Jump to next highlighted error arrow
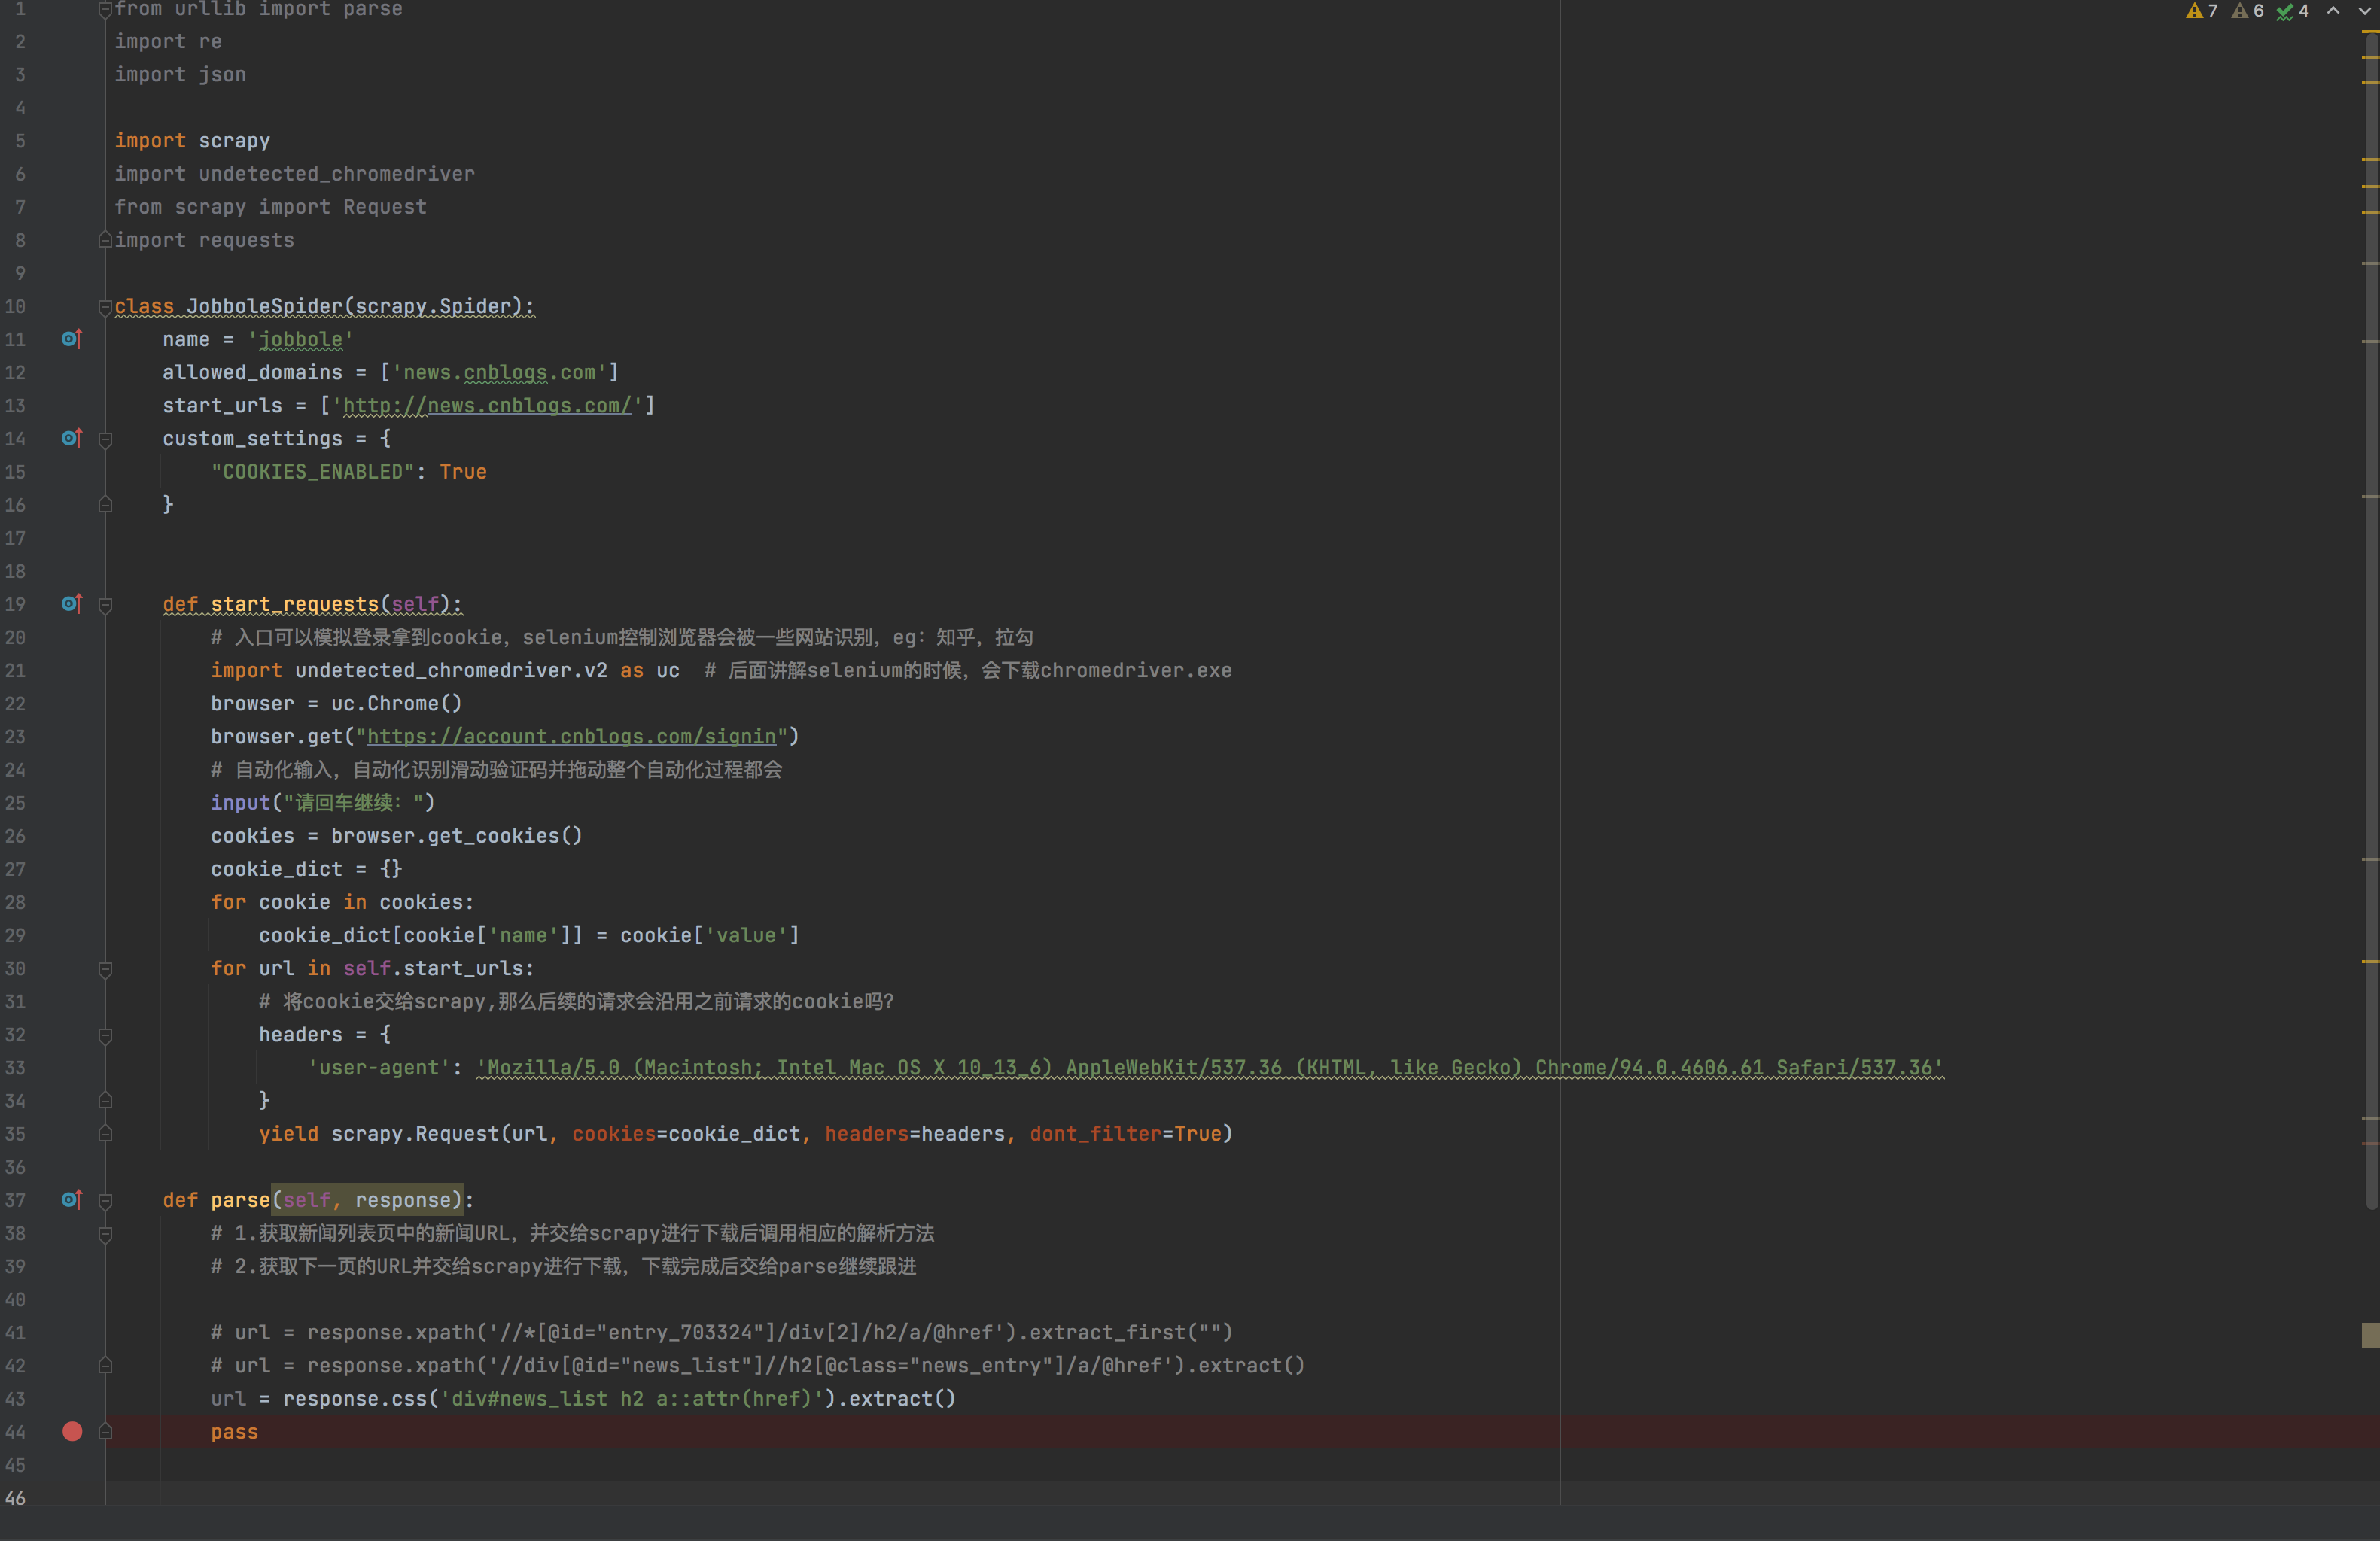The height and width of the screenshot is (1541, 2380). [x=2364, y=11]
